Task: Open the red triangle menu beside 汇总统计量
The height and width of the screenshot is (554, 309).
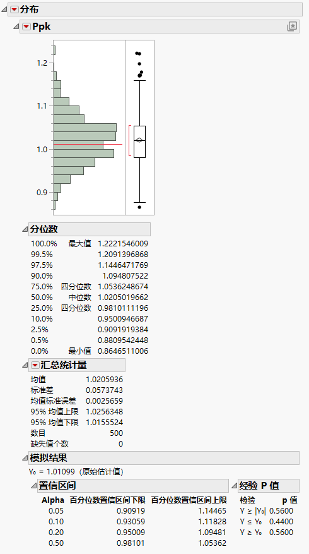Action: pyautogui.click(x=35, y=365)
